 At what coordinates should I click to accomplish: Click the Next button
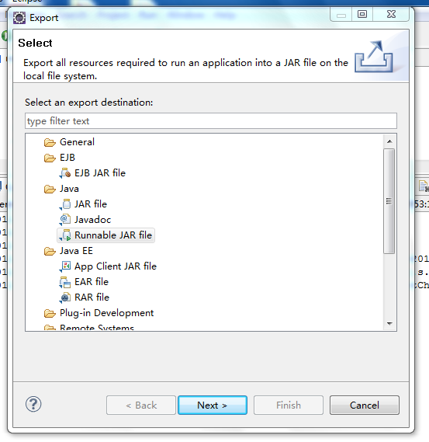pos(213,405)
